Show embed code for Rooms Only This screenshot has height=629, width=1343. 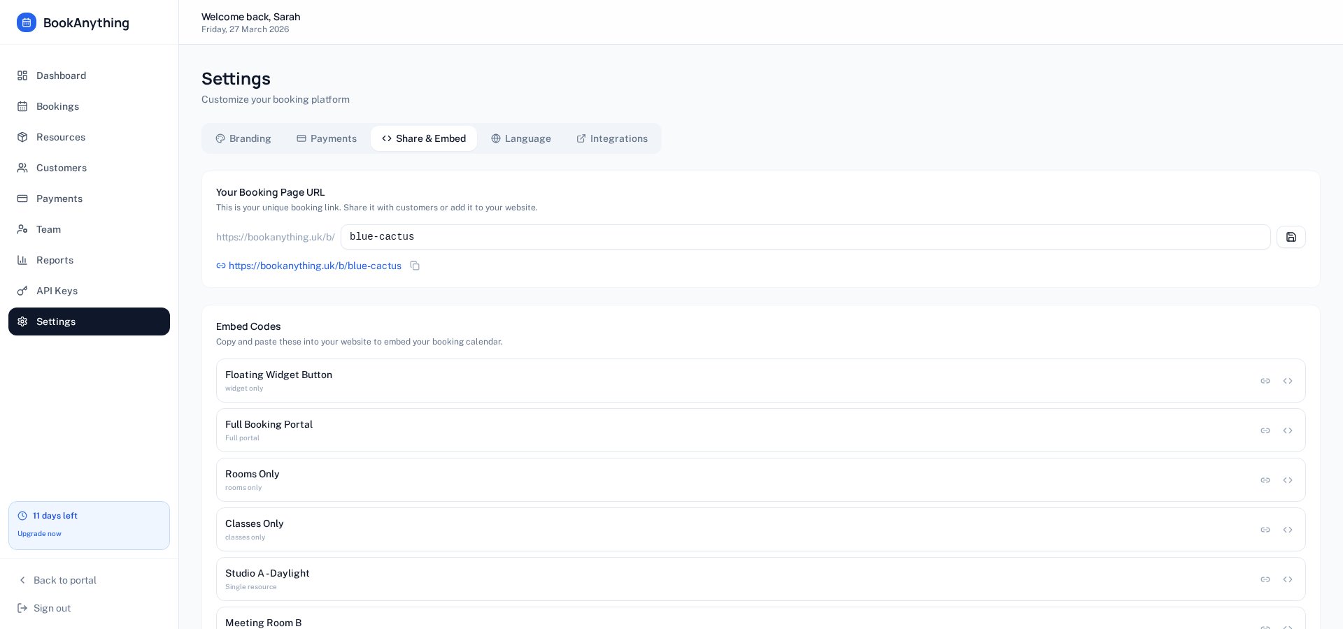coord(1287,480)
